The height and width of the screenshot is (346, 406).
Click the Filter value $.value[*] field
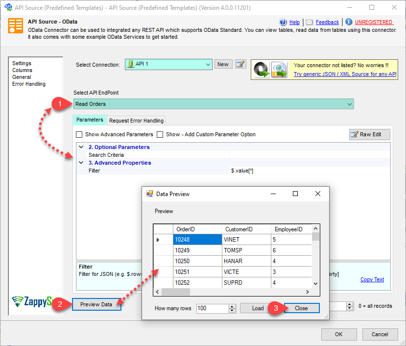click(x=310, y=171)
